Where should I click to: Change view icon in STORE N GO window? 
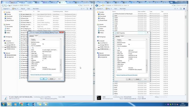point(175,9)
